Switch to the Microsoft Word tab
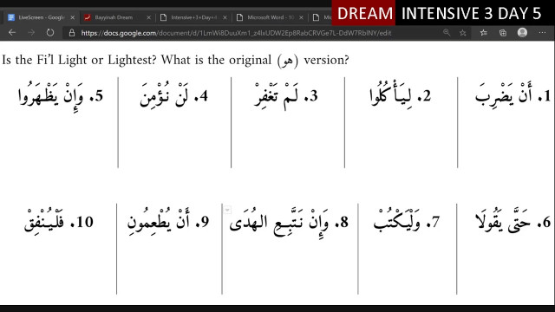 [271, 17]
